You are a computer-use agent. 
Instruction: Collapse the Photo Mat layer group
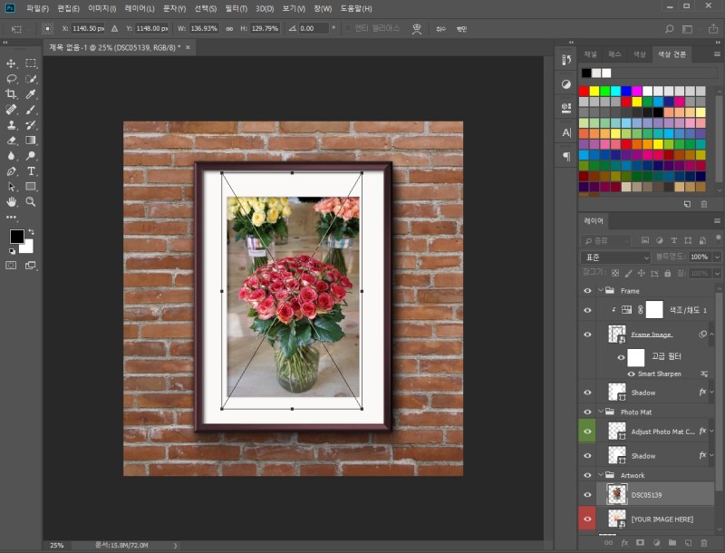click(x=600, y=412)
